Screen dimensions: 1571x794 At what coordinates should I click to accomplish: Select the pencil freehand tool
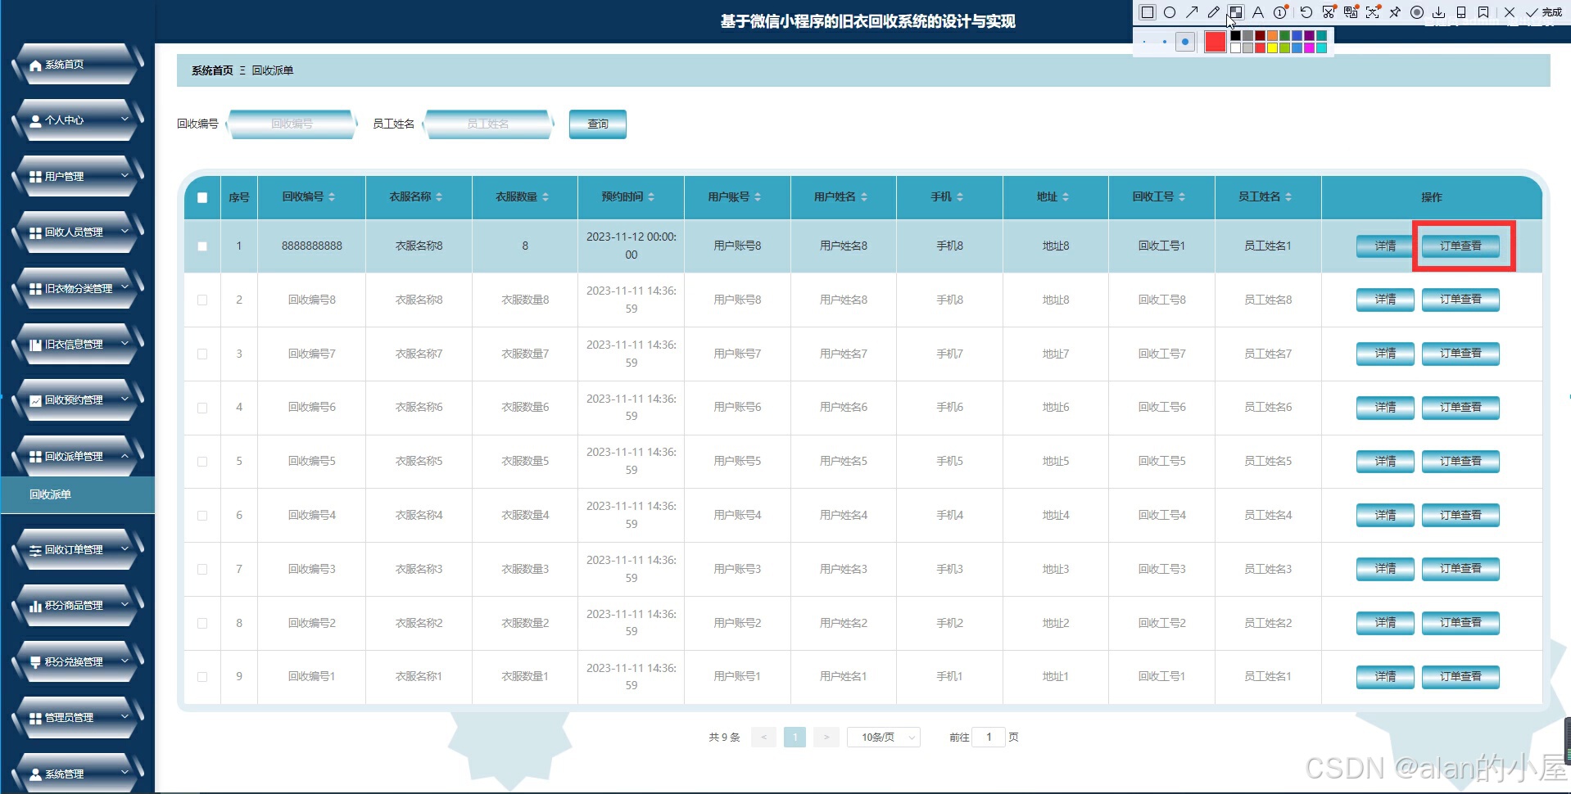[1214, 12]
